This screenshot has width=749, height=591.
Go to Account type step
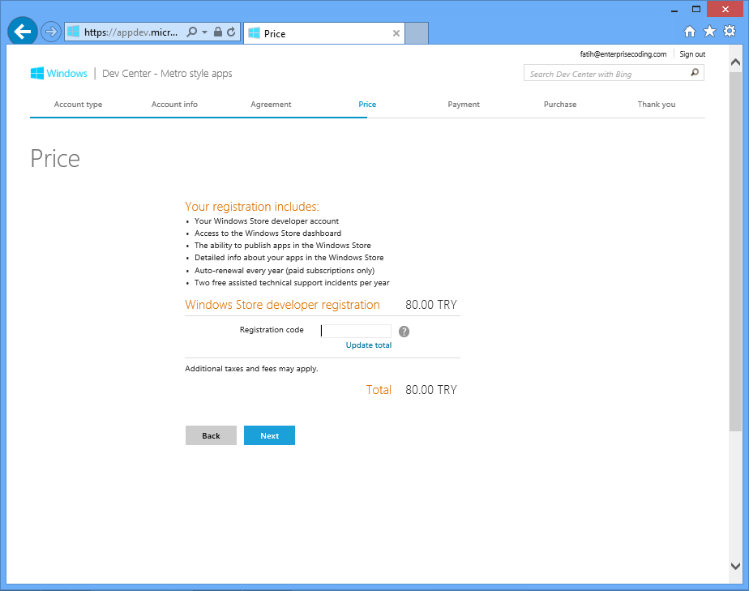tap(78, 104)
